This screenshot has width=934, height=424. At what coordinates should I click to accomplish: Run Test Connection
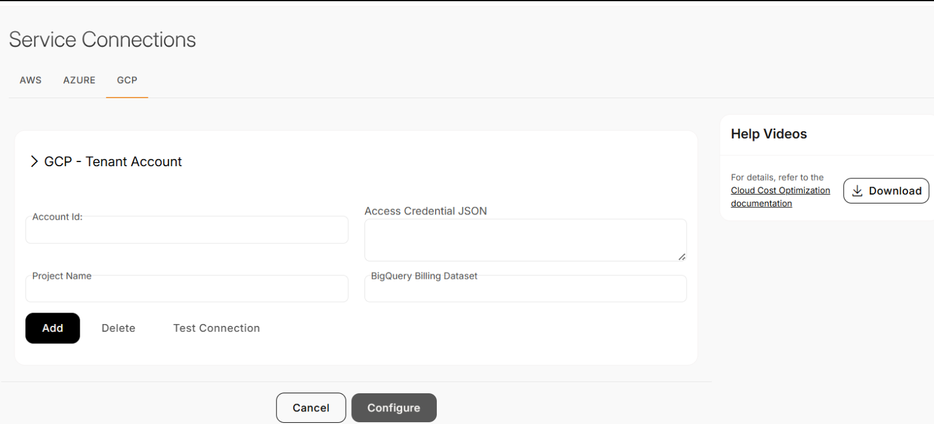217,328
